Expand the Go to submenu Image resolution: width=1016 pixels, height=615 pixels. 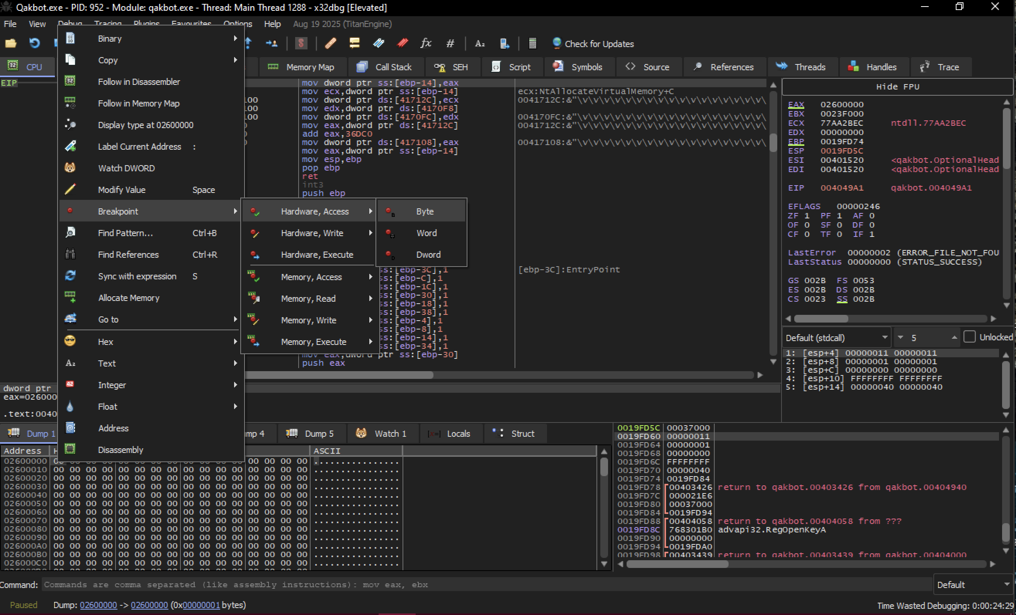[x=151, y=319]
